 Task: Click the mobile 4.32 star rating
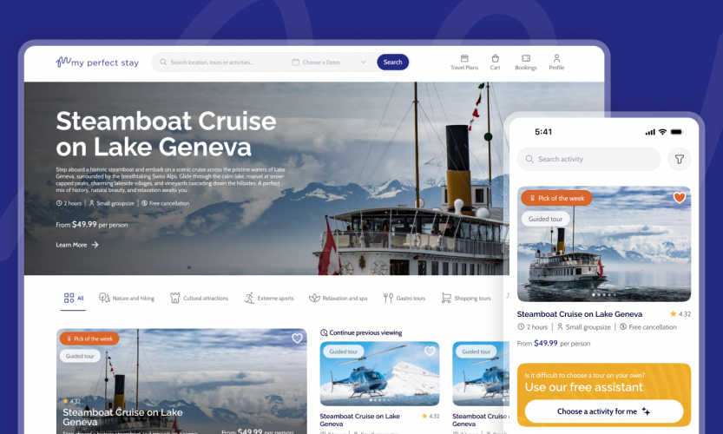(x=680, y=314)
